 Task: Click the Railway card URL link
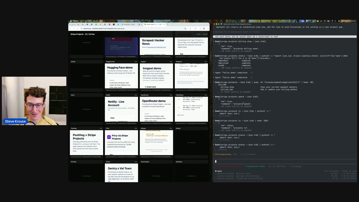coord(157,157)
